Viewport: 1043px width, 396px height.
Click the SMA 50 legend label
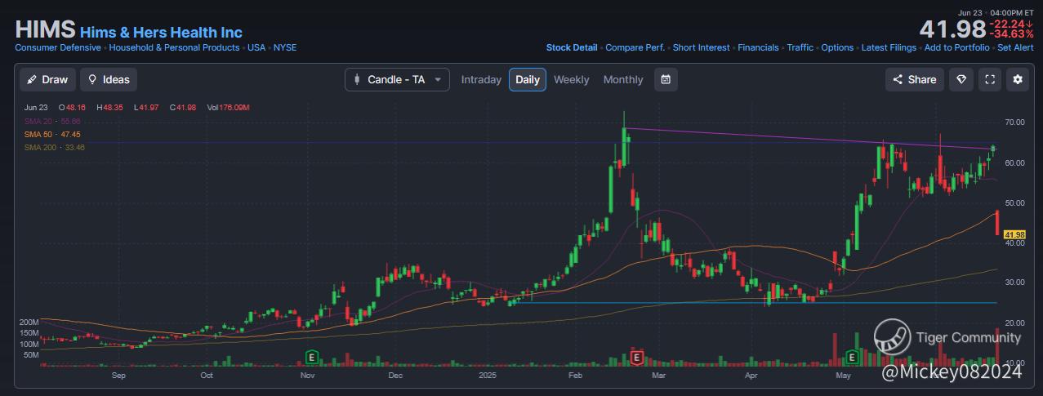(53, 134)
